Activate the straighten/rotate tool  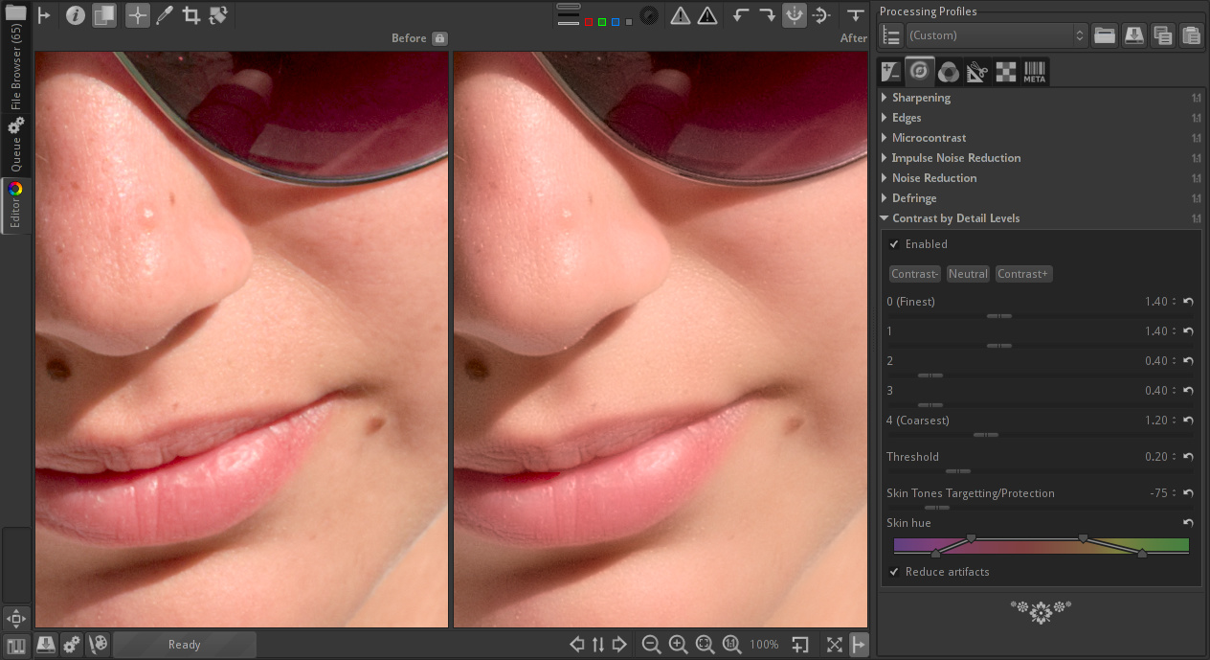click(x=217, y=16)
